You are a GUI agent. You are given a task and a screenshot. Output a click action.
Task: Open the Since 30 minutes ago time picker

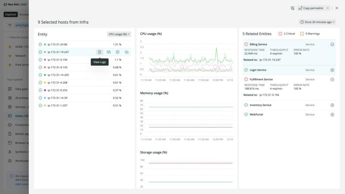coord(317,22)
